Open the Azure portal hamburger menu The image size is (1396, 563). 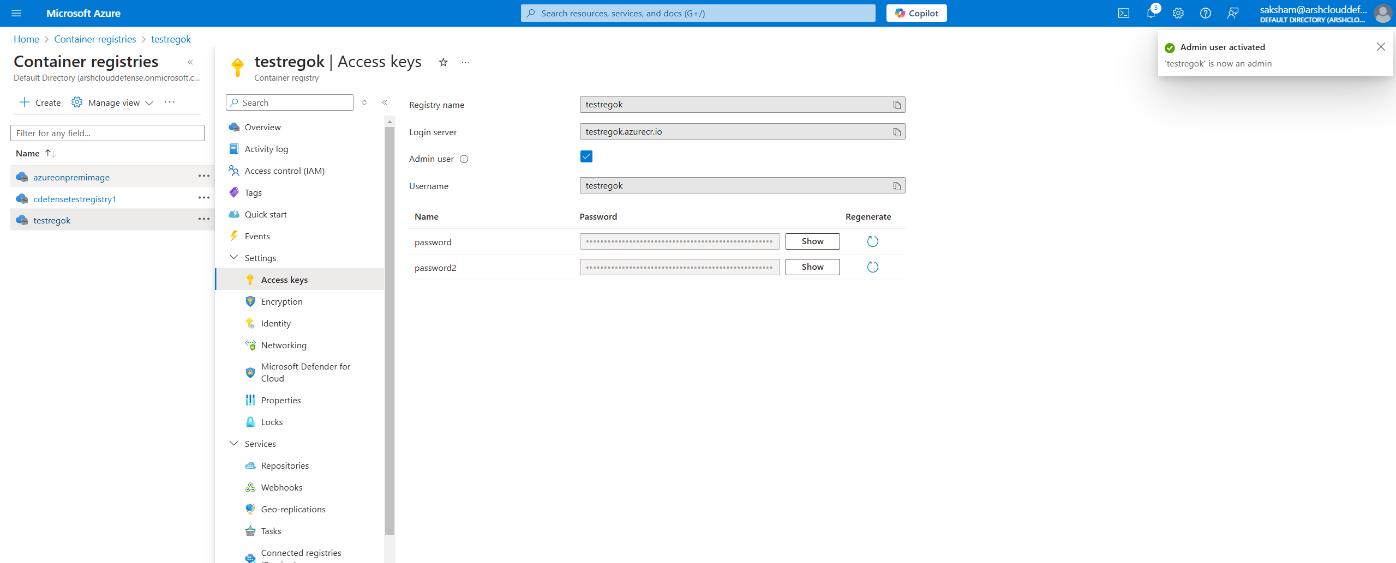(x=16, y=13)
